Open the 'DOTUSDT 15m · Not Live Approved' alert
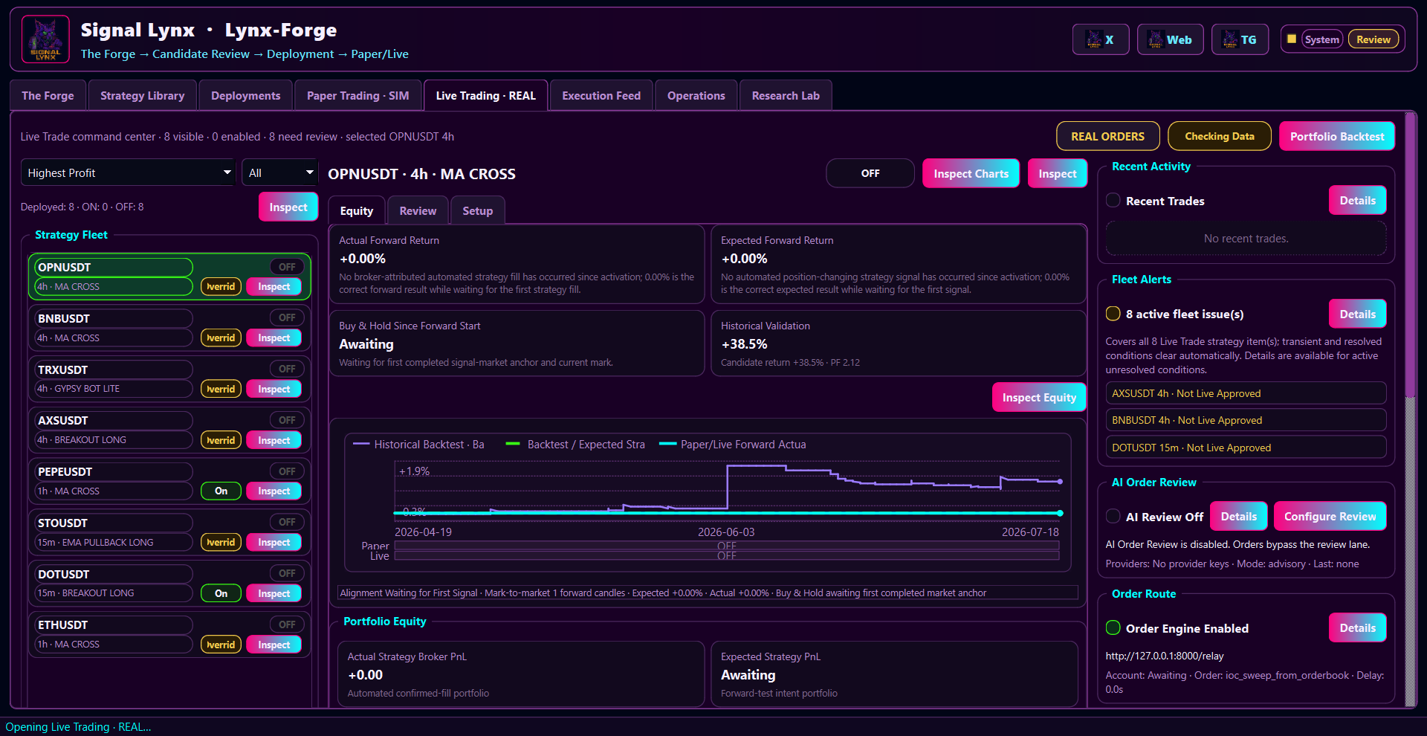The image size is (1427, 736). coord(1246,448)
